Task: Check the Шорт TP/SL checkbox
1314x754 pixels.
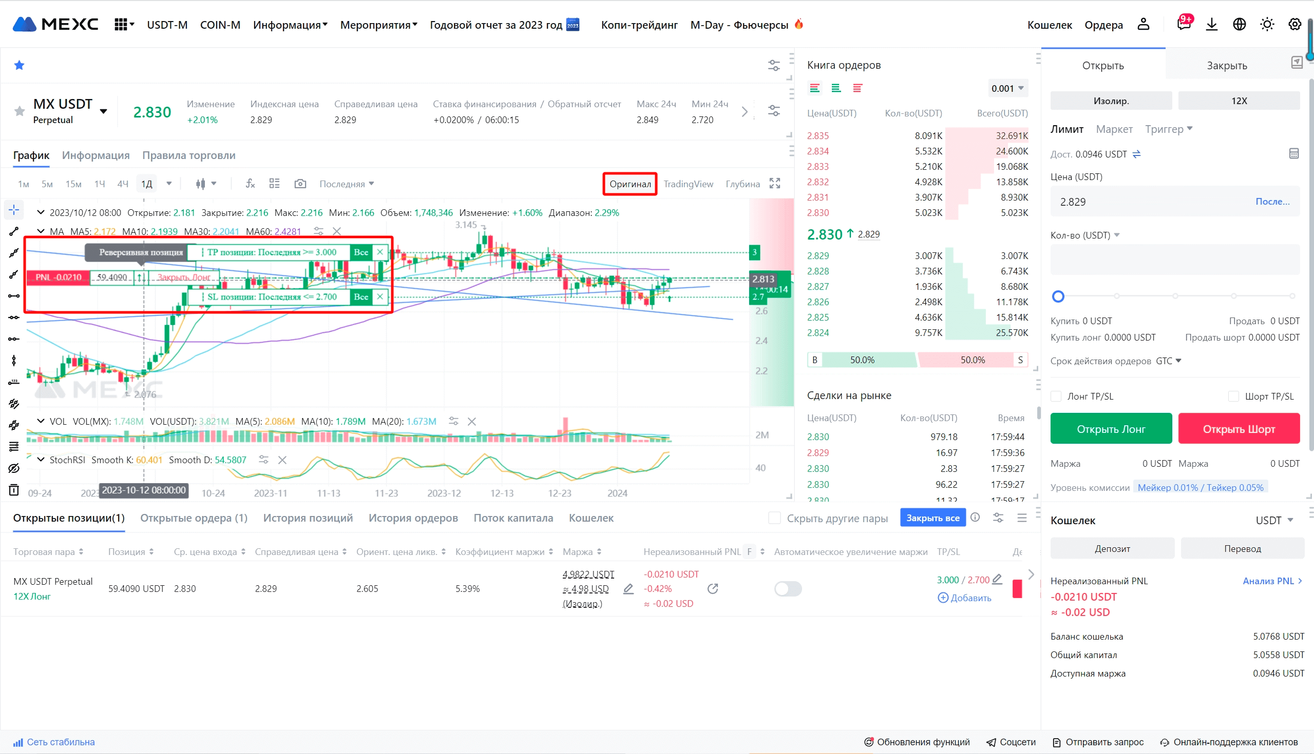Action: (x=1234, y=396)
